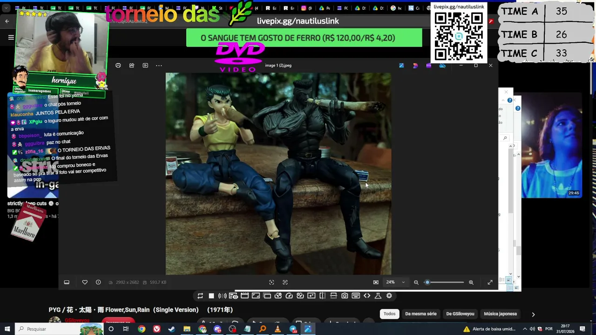This screenshot has width=596, height=335.
Task: Open Vivaldi from the taskbar
Action: (157, 329)
